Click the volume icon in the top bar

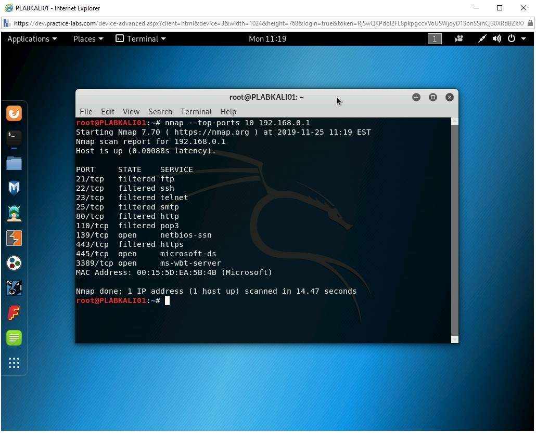tap(496, 38)
